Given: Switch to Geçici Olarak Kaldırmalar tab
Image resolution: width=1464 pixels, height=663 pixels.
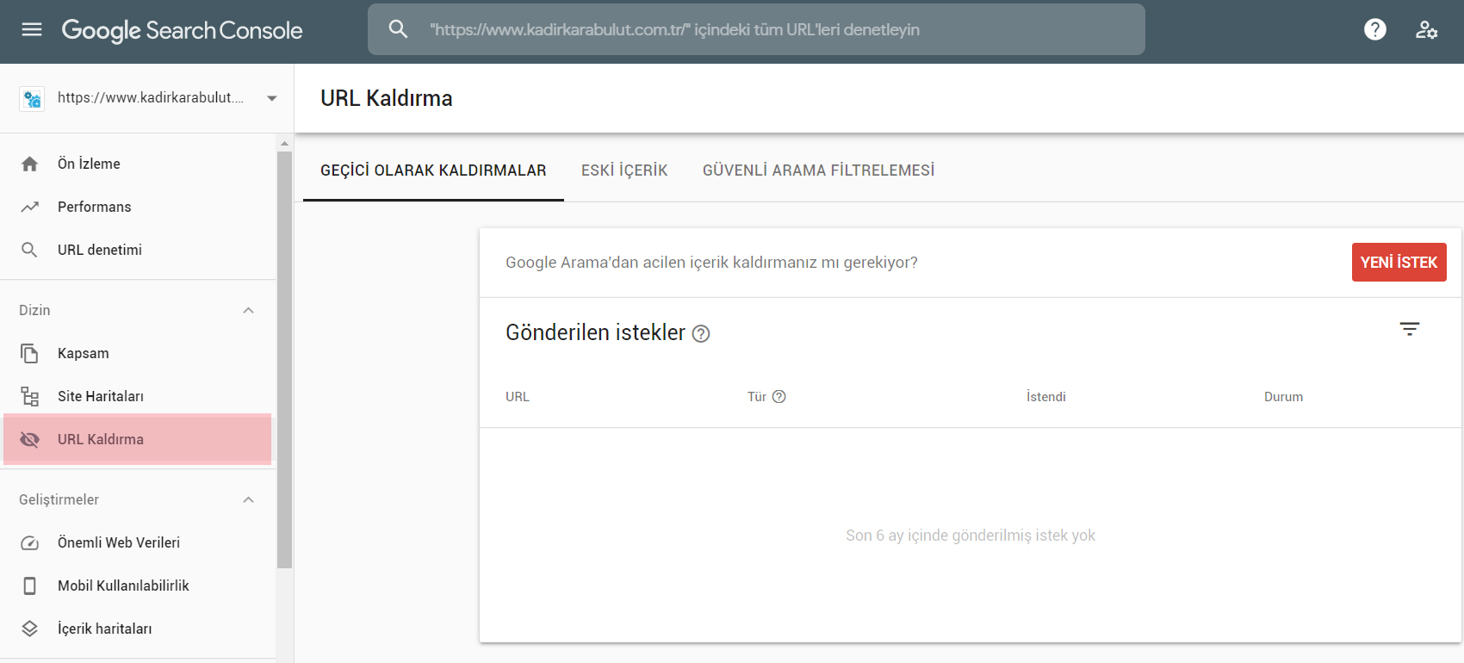Looking at the screenshot, I should (x=433, y=170).
